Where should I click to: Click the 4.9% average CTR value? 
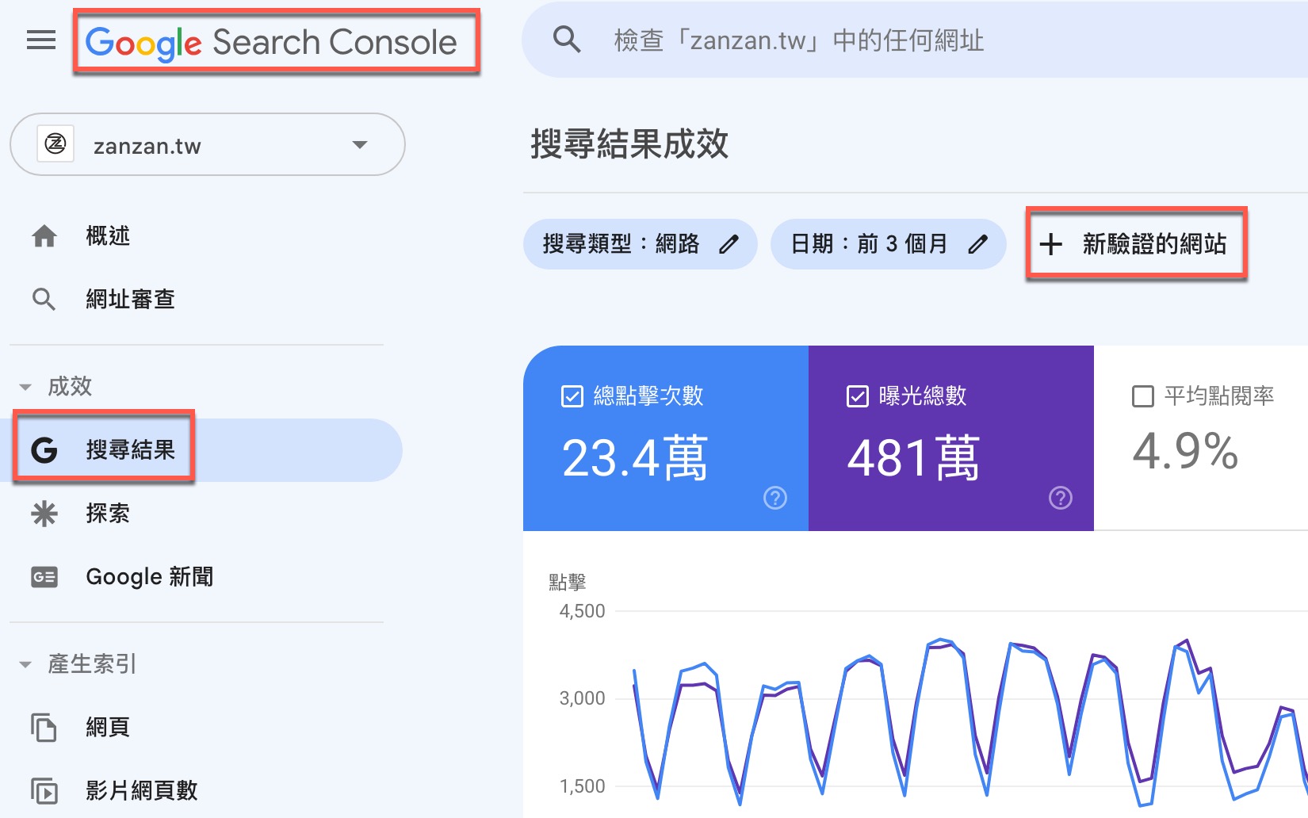pos(1185,452)
